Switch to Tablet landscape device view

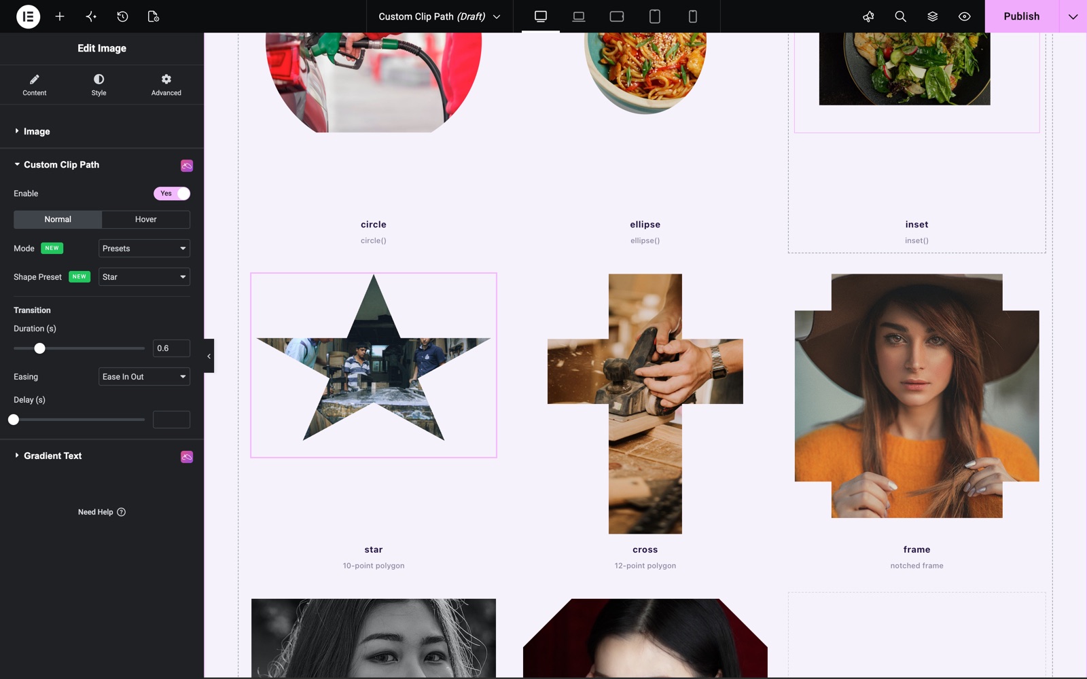(x=617, y=16)
